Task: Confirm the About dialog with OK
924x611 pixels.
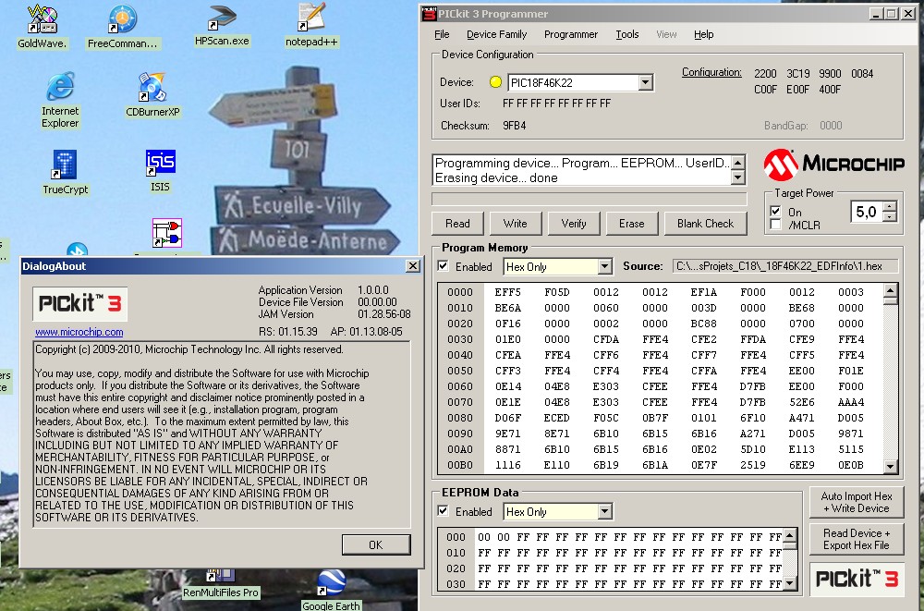Action: [376, 545]
